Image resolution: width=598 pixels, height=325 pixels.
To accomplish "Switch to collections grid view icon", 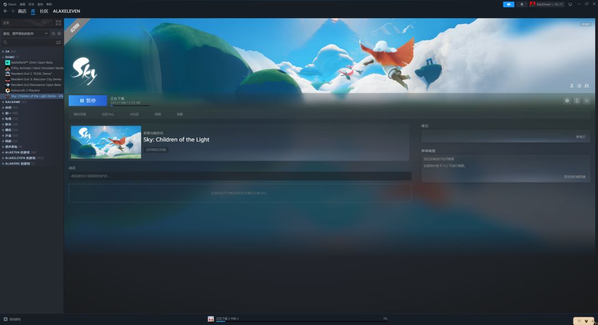I will [58, 23].
